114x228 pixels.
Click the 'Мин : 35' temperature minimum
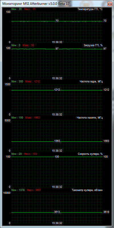17,9
